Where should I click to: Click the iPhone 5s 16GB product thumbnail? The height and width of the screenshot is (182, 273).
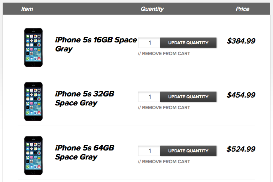33,47
